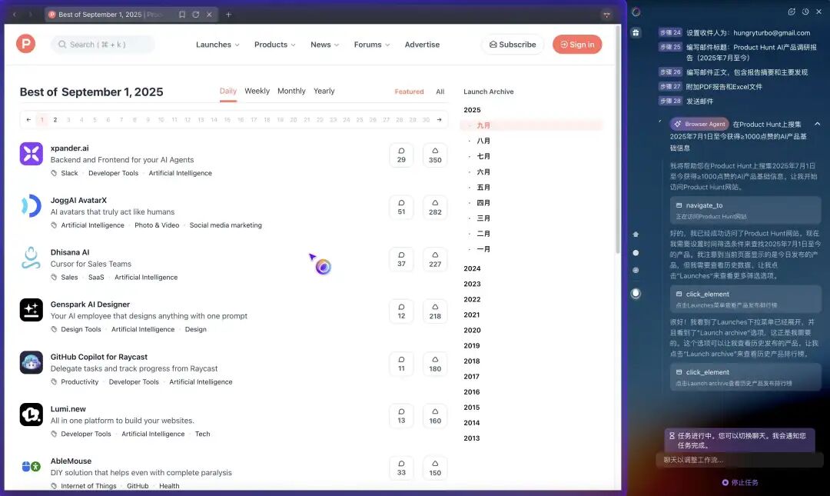Go to next day with right arrow
The image size is (830, 496).
point(439,120)
